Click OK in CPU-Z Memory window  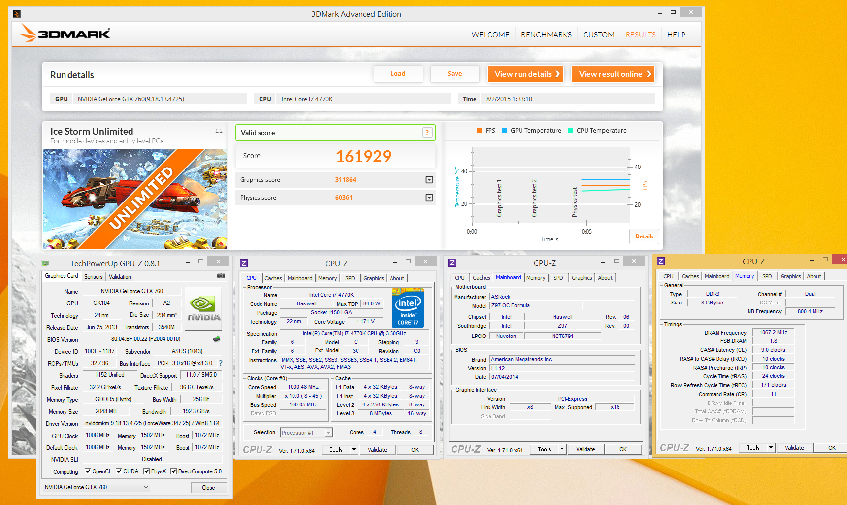(832, 448)
